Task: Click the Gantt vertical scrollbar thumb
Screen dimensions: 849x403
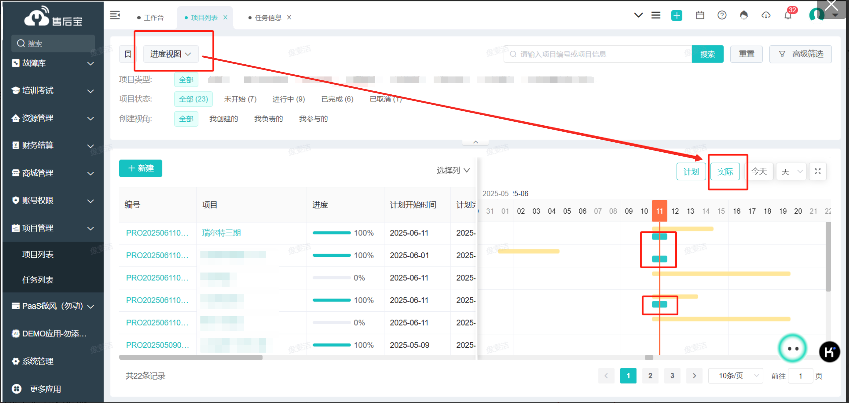Action: pos(828,256)
